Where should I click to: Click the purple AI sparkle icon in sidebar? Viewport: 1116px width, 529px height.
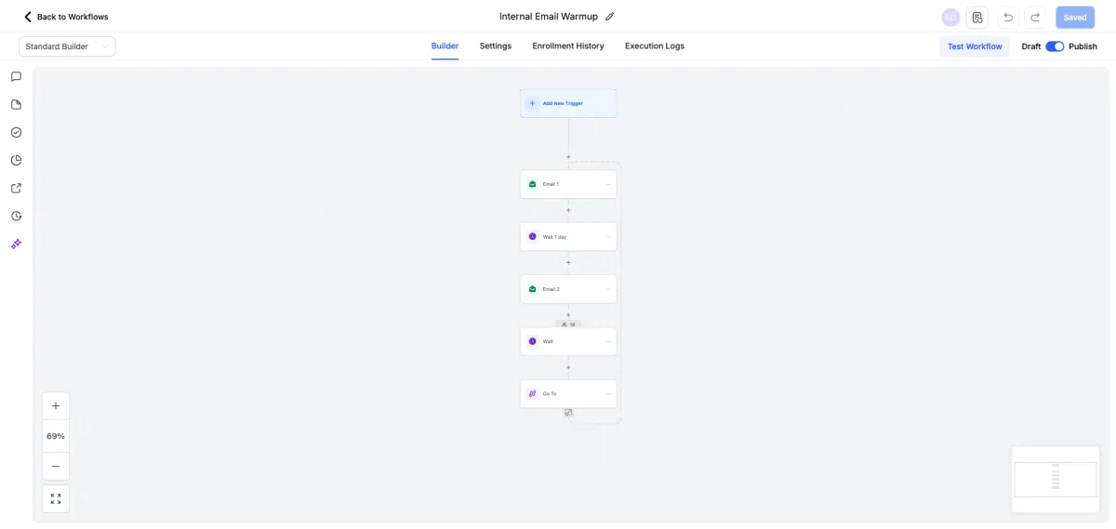[x=16, y=245]
